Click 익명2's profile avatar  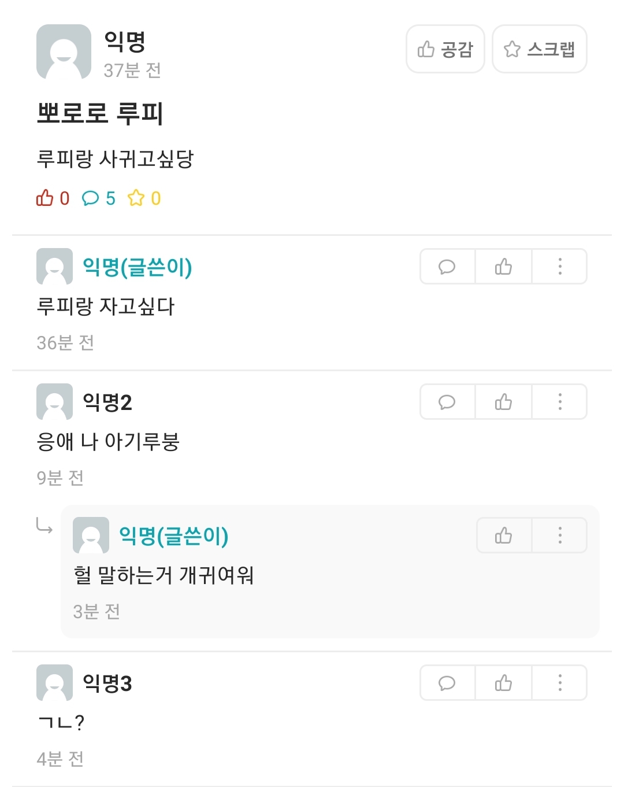54,401
